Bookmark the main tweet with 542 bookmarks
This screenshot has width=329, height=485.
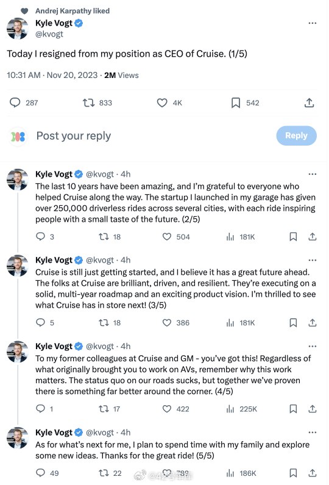(236, 103)
